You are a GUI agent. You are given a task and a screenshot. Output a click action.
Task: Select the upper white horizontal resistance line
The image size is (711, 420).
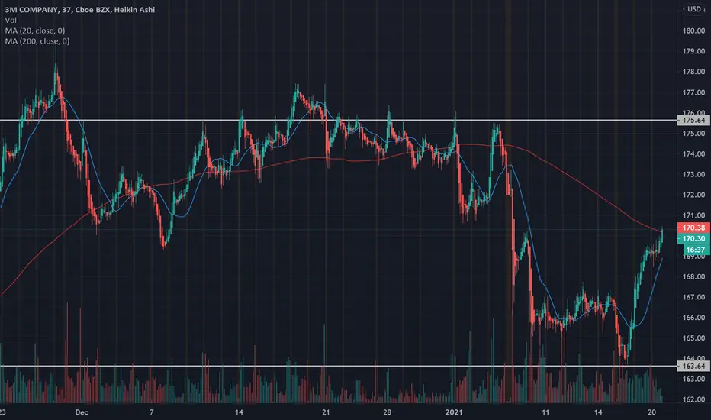point(338,121)
